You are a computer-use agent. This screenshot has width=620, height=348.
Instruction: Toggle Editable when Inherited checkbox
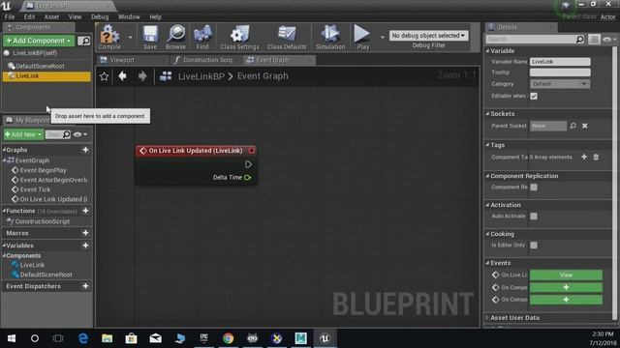click(x=534, y=97)
